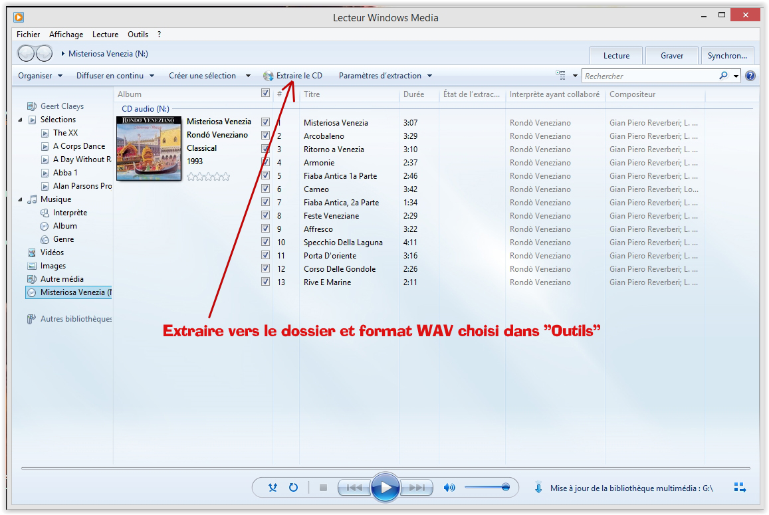Uncheck the Rive E Marine checkbox

[x=265, y=282]
